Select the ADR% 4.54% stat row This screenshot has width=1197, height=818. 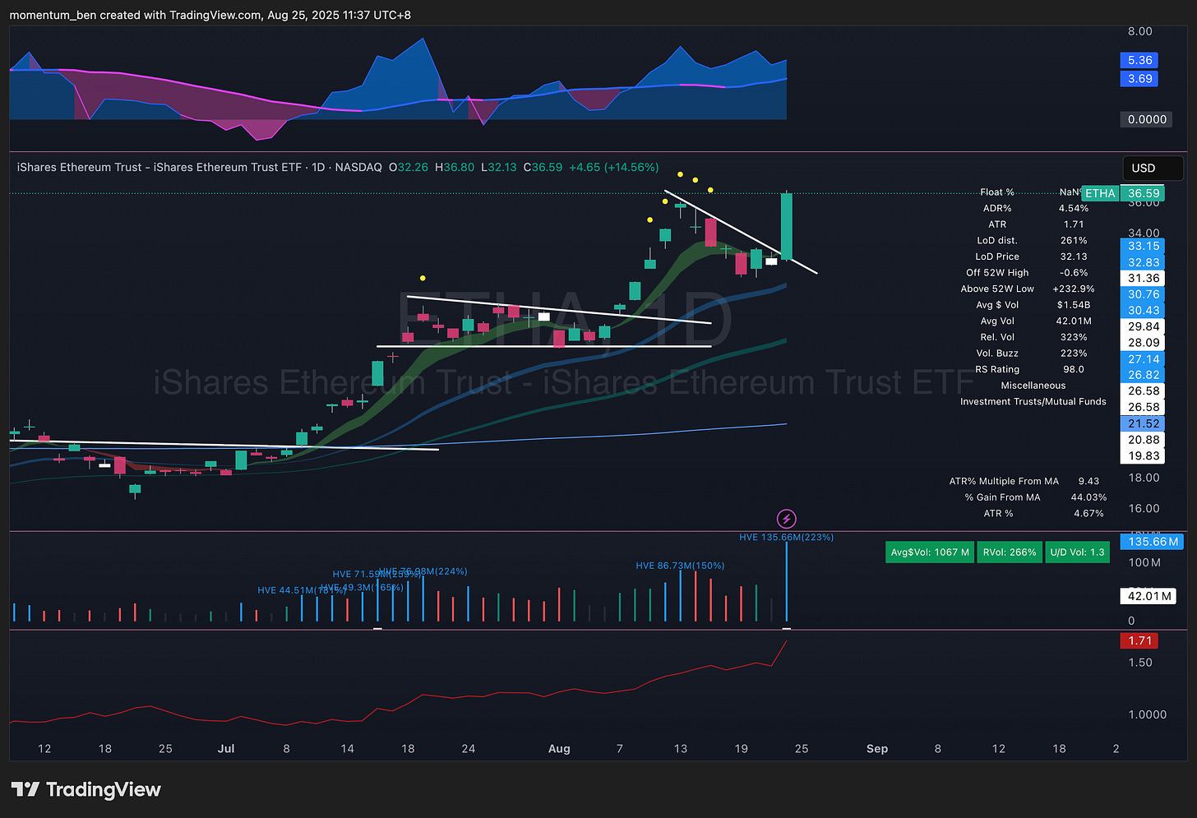1035,209
